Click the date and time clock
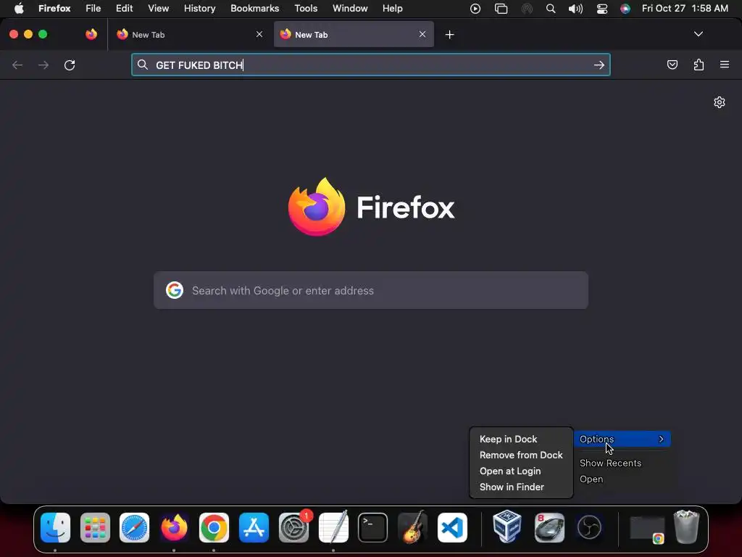Screen dimensions: 742x557 (685, 9)
